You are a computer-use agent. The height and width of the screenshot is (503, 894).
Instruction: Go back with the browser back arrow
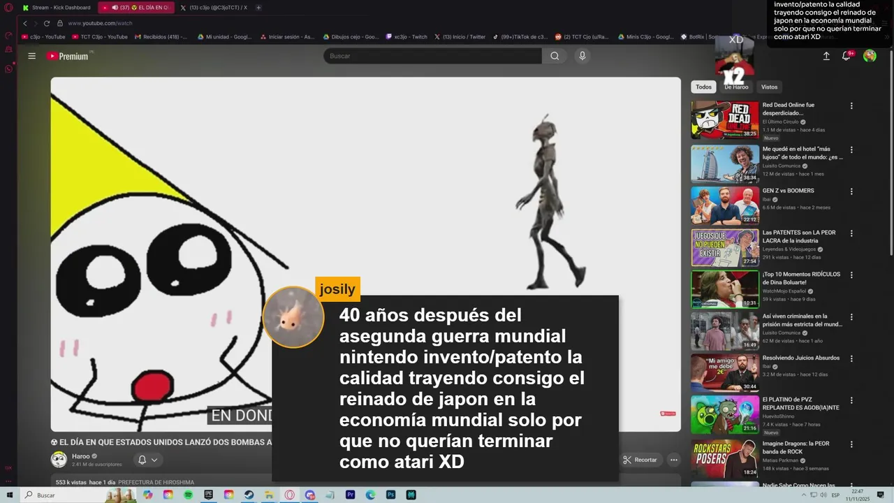point(25,23)
